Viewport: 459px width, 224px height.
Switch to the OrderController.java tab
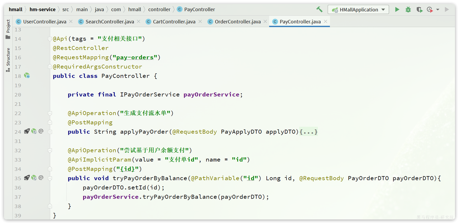coord(238,22)
